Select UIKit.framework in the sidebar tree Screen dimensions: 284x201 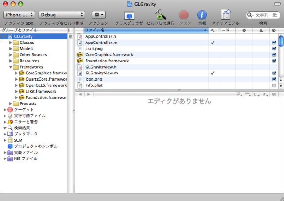pos(41,92)
